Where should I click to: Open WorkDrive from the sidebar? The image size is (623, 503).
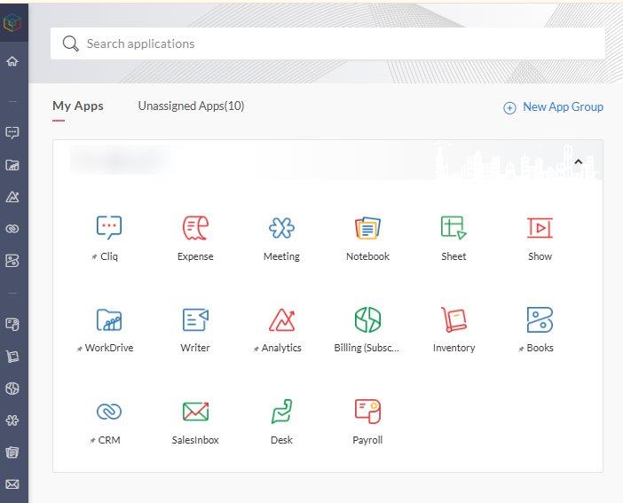pos(12,165)
